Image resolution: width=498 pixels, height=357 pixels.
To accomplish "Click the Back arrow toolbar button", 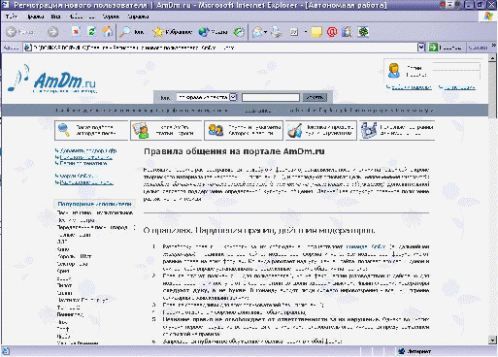I will point(12,32).
